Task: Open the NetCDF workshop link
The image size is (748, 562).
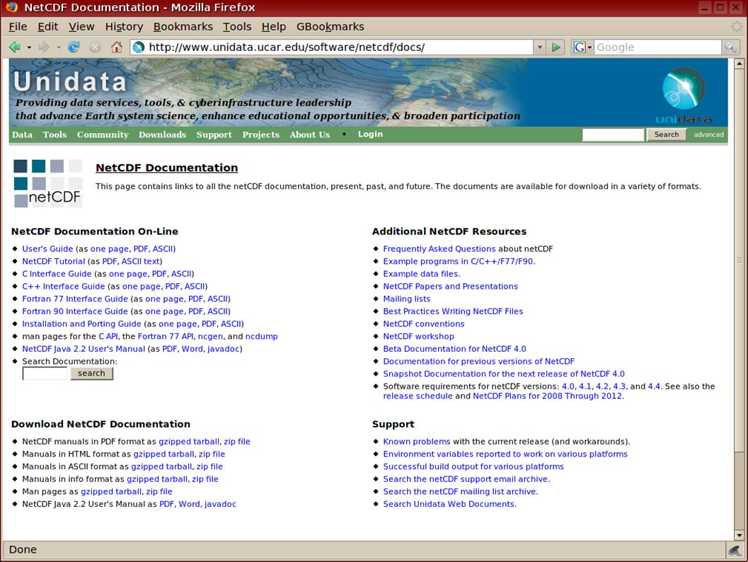Action: (x=418, y=336)
